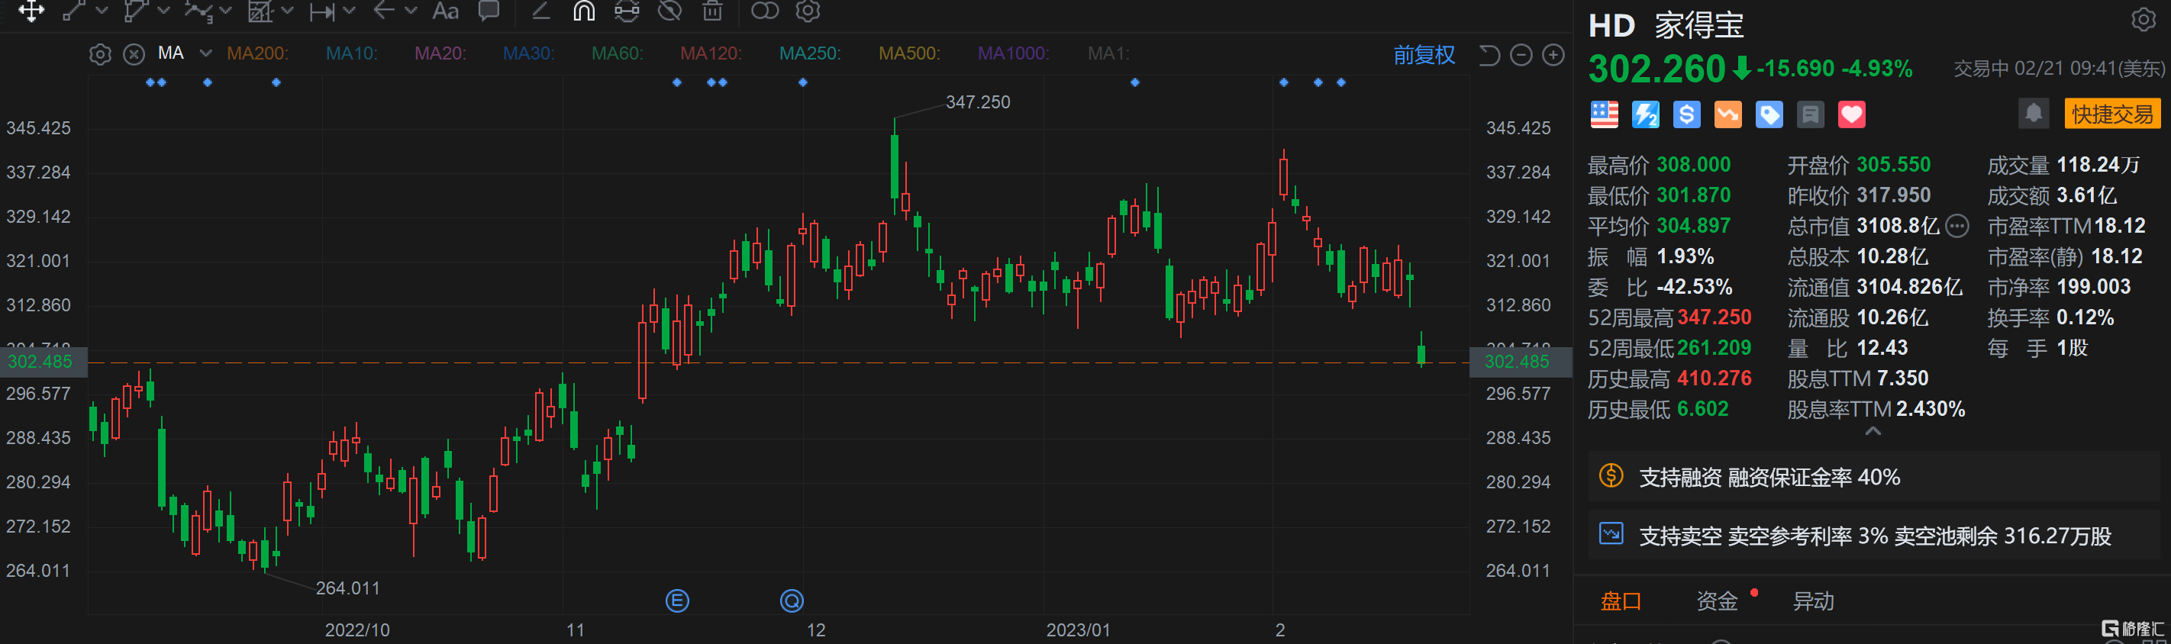Image resolution: width=2171 pixels, height=644 pixels.
Task: Open the 支持融资 margin financing row
Action: click(x=1874, y=477)
